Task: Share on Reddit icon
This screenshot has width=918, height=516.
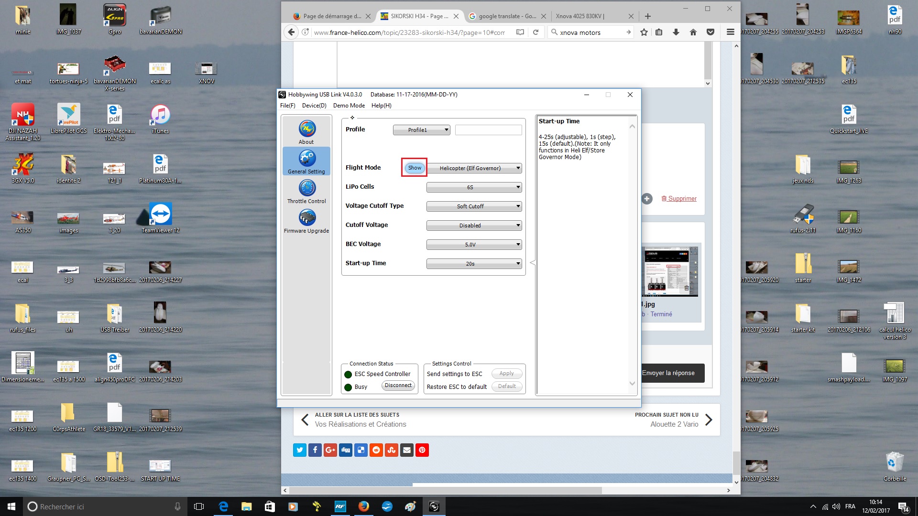Action: pos(376,450)
